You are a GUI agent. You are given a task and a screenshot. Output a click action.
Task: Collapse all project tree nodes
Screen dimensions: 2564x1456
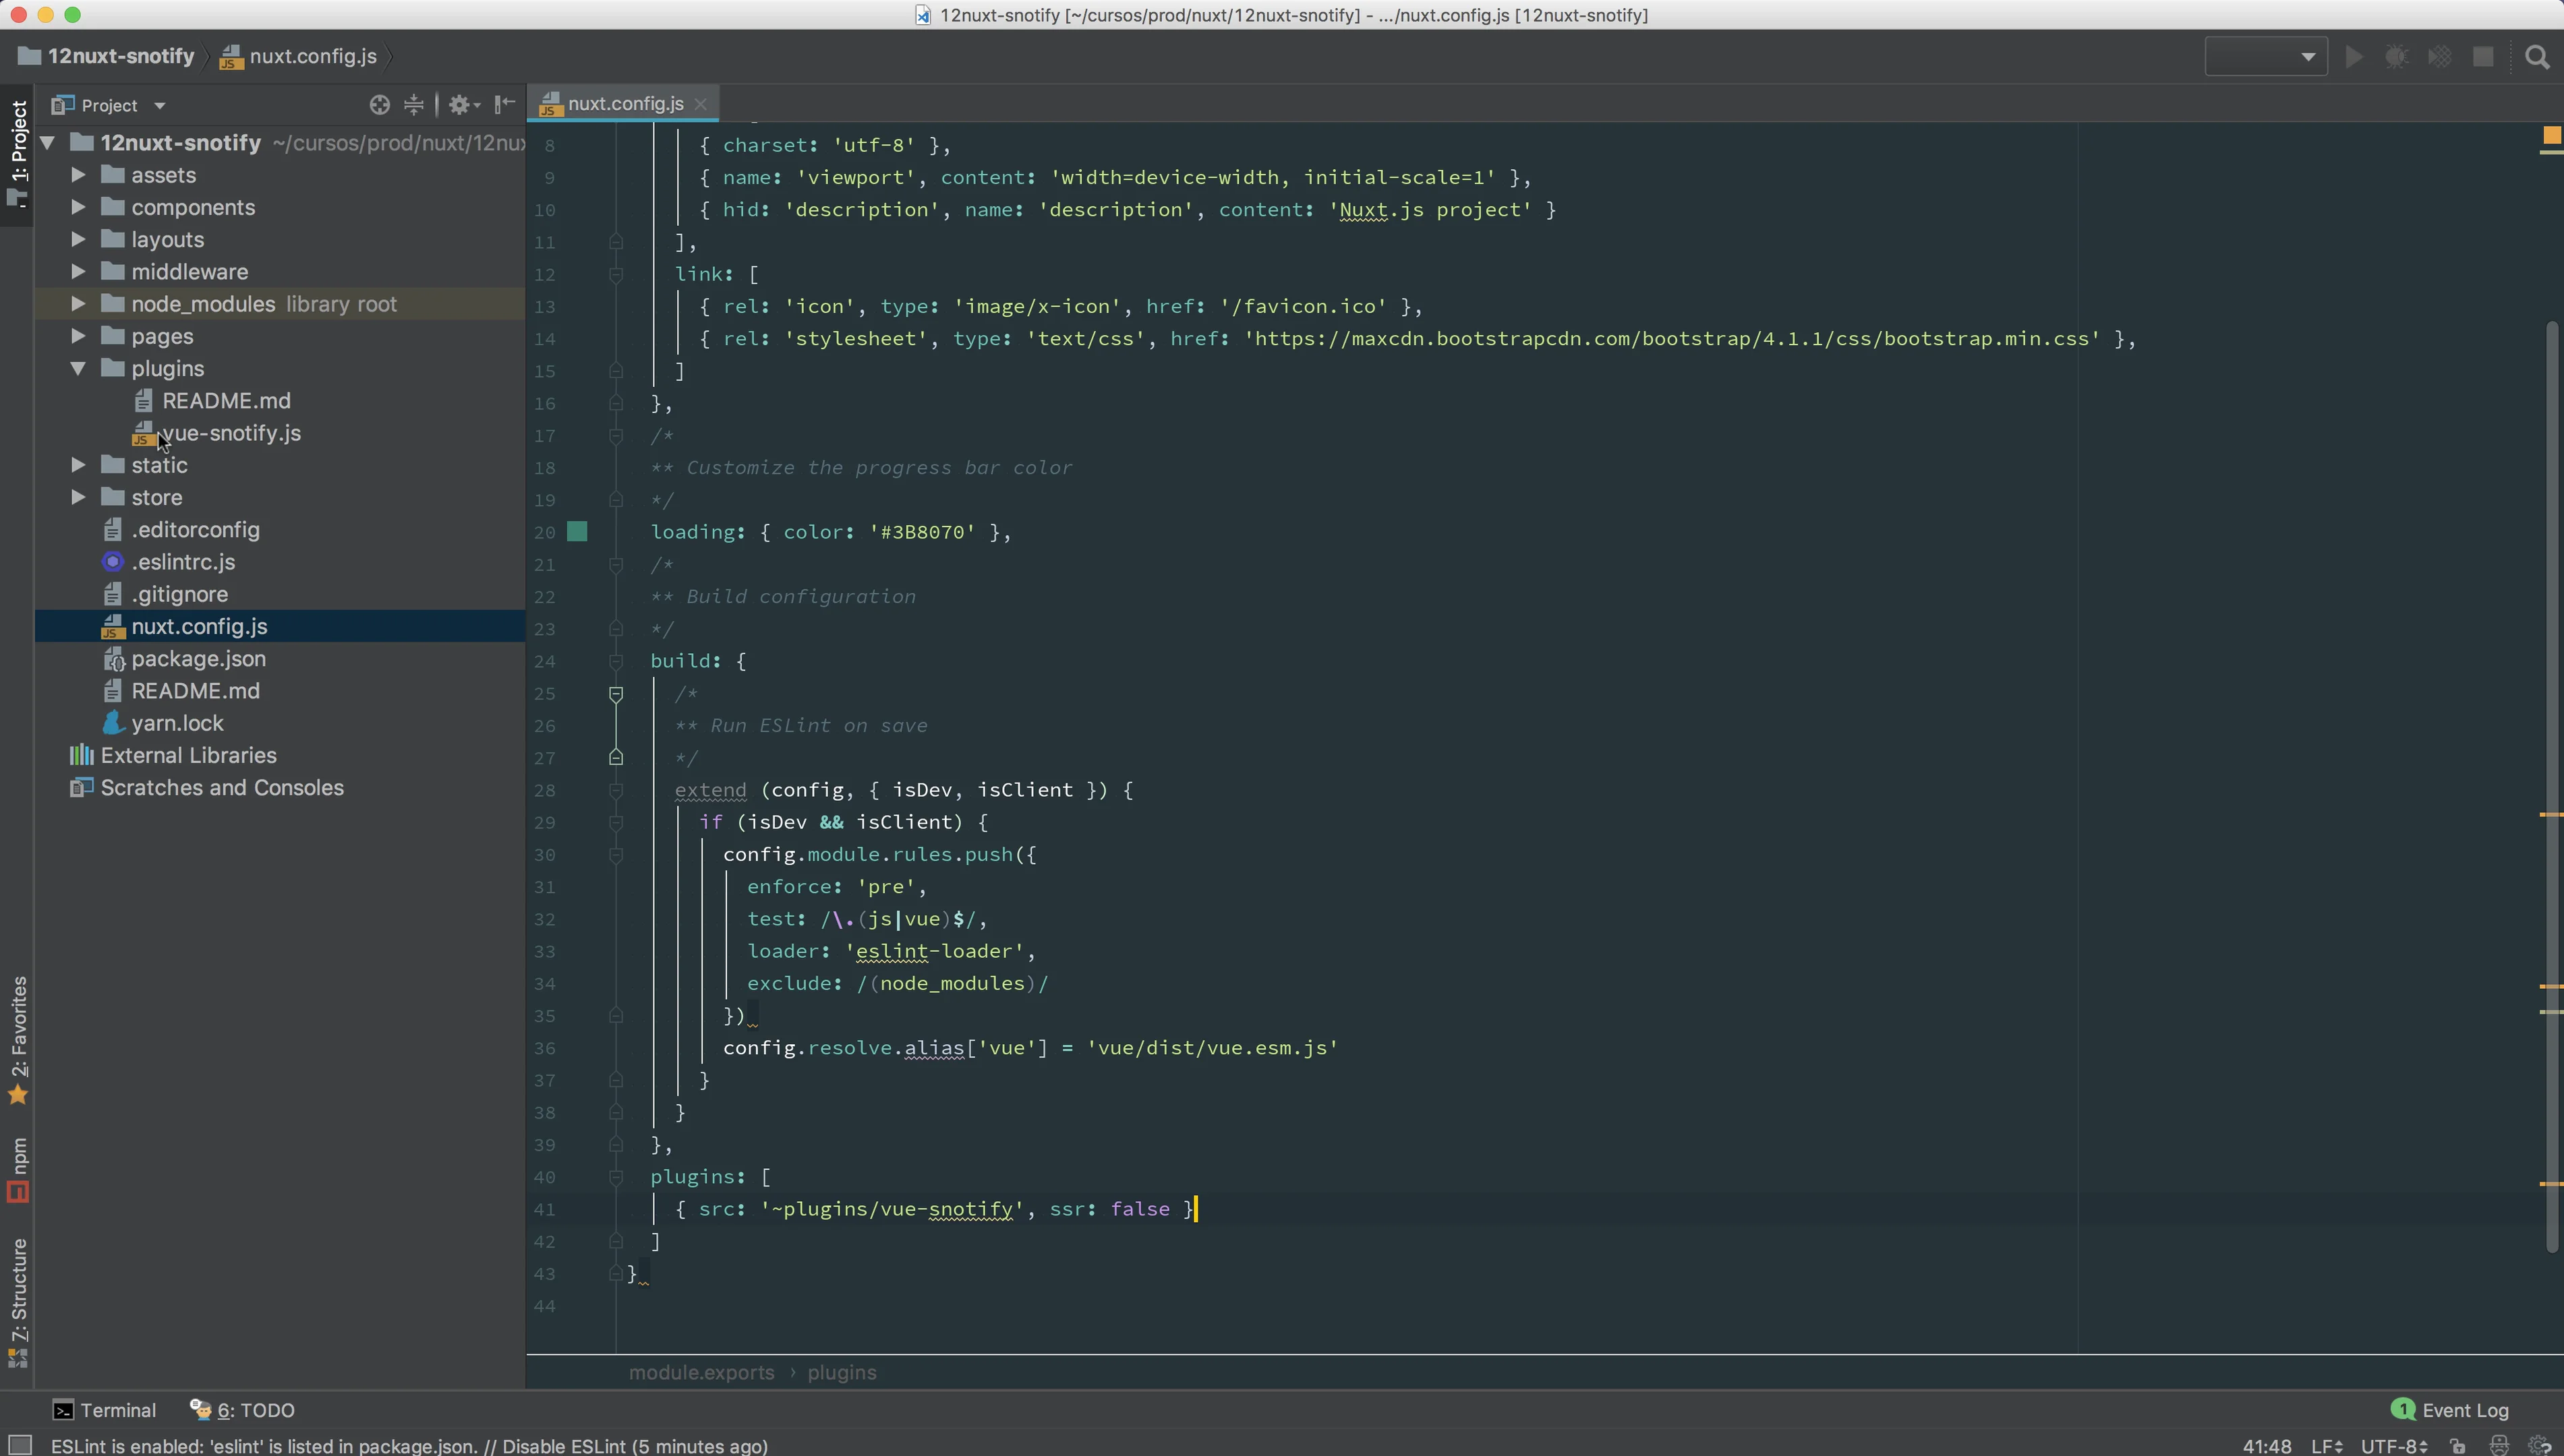(414, 104)
